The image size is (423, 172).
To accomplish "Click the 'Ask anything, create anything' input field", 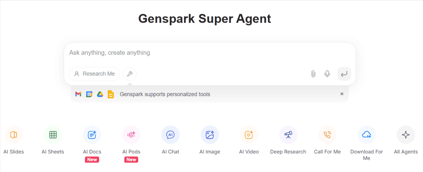I will (x=210, y=53).
